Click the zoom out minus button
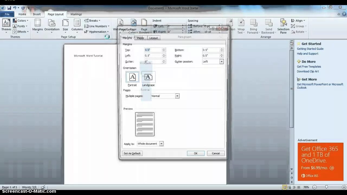347x195 pixels. (x=314, y=187)
